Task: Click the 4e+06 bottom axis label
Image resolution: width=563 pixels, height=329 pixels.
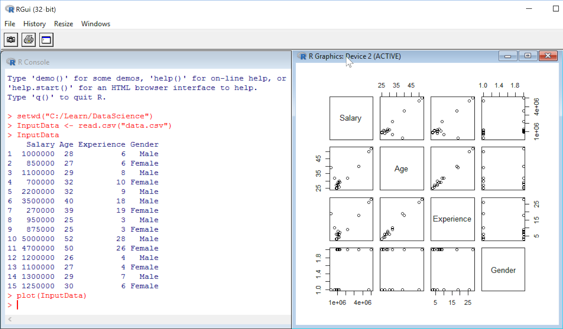Action: click(x=362, y=303)
